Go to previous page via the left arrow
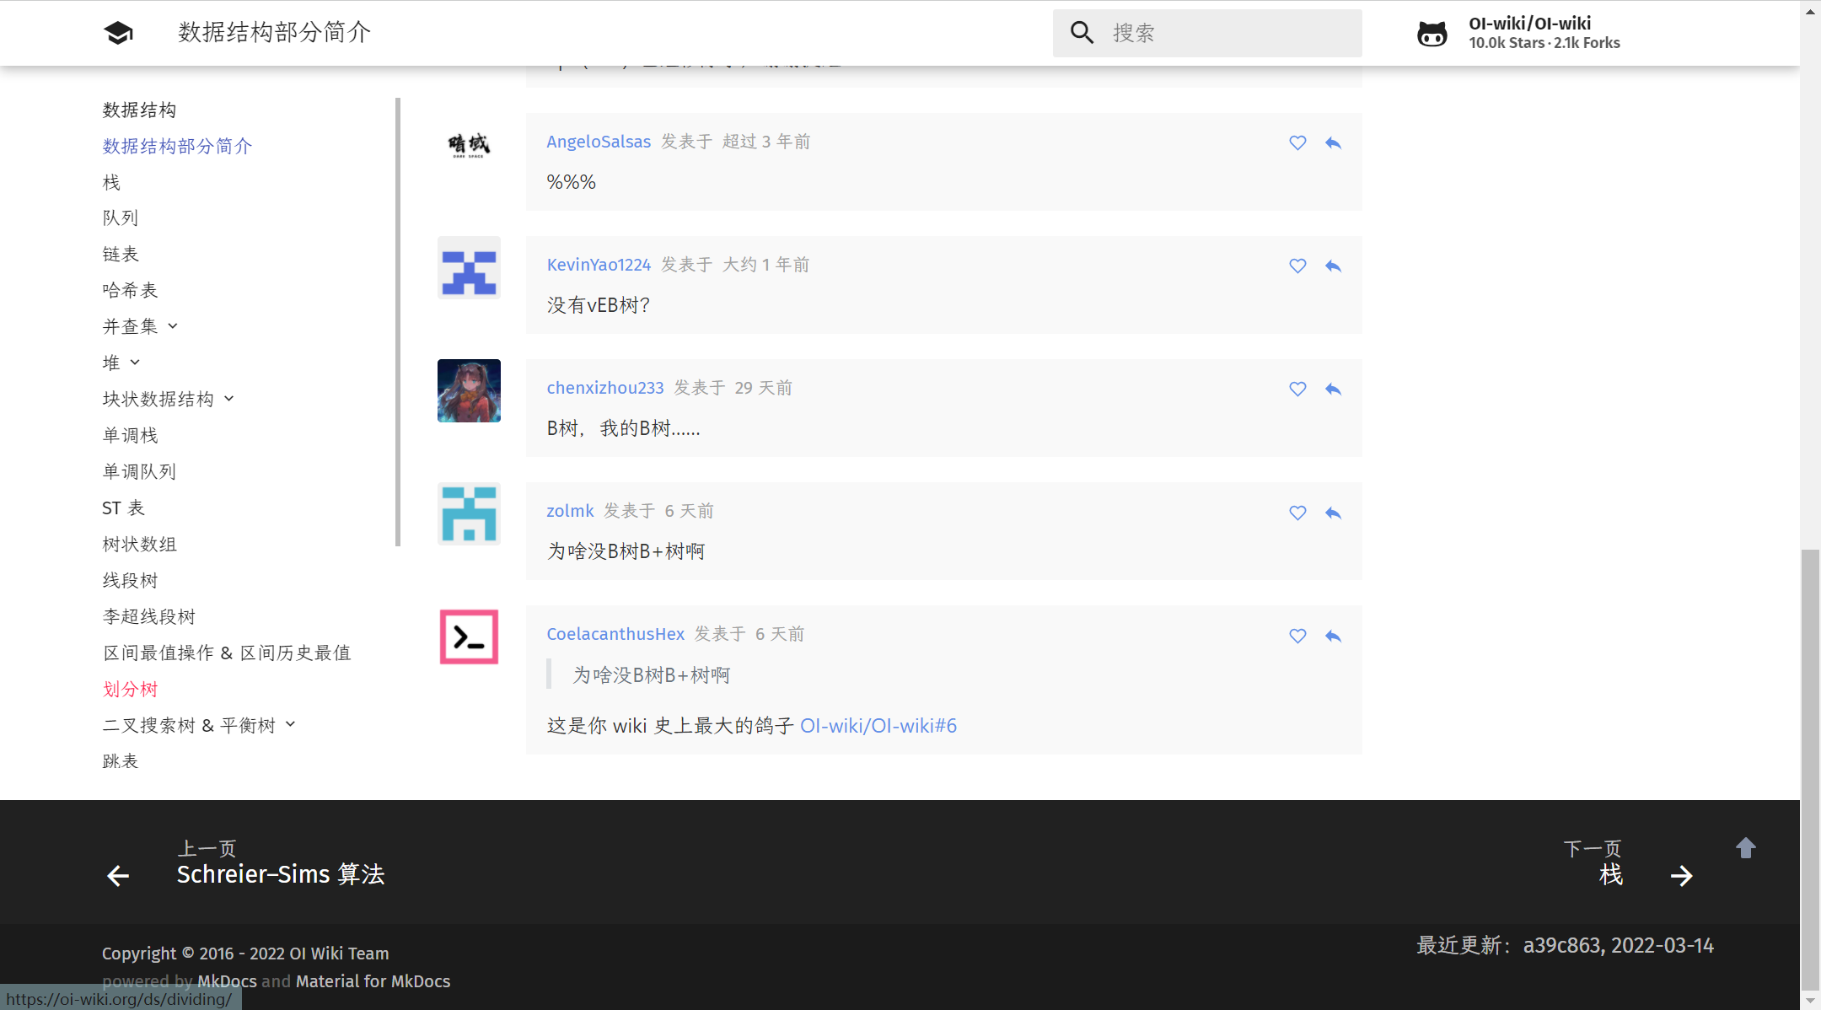This screenshot has height=1010, width=1821. point(119,875)
